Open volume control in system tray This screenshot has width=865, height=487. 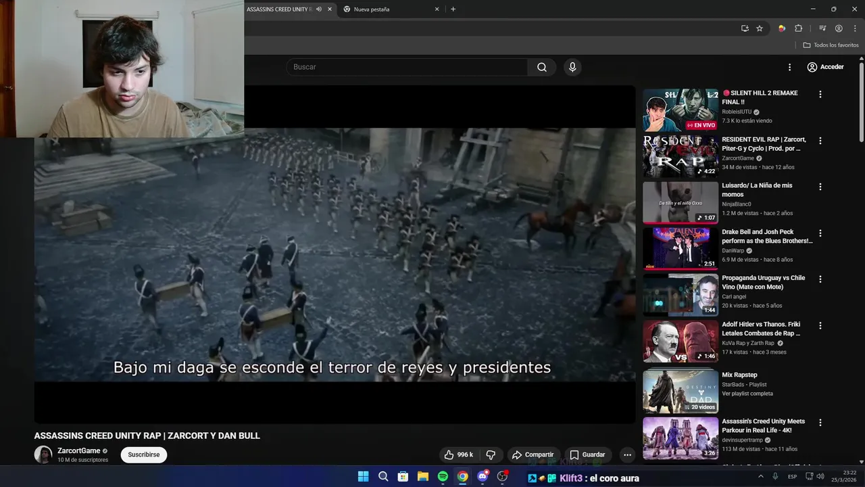(820, 476)
